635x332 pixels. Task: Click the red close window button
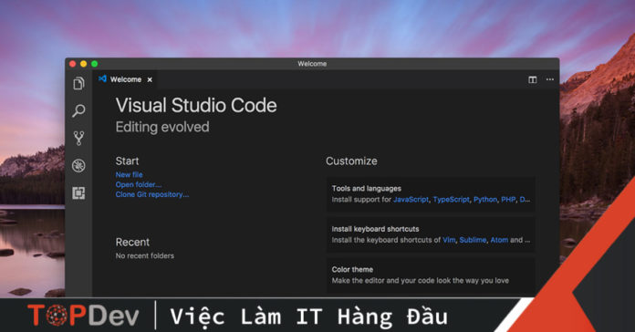tap(72, 64)
